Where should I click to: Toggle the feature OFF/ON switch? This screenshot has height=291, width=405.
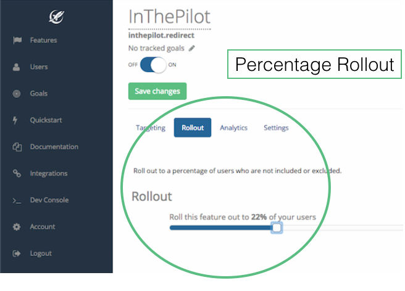(x=154, y=65)
